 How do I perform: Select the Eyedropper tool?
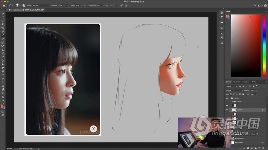click(3, 32)
